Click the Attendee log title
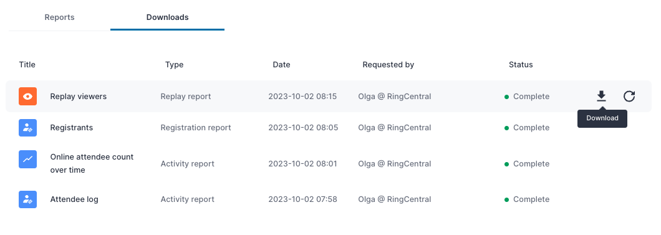The width and height of the screenshot is (661, 235). coord(74,199)
